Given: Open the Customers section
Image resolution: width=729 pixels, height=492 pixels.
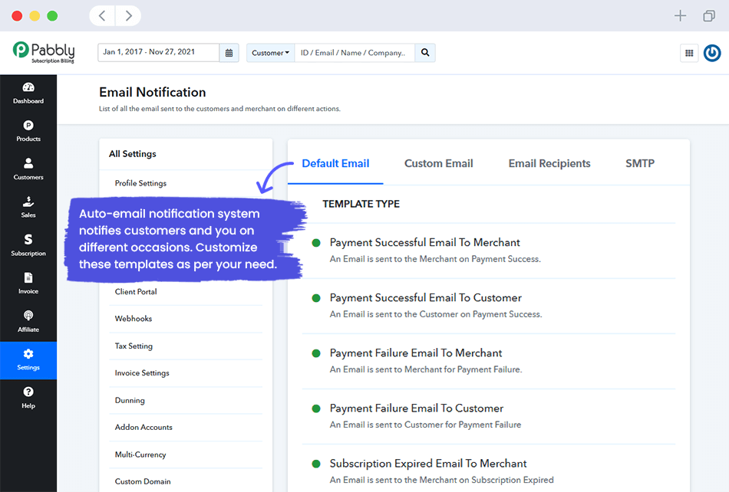Looking at the screenshot, I should pyautogui.click(x=28, y=170).
